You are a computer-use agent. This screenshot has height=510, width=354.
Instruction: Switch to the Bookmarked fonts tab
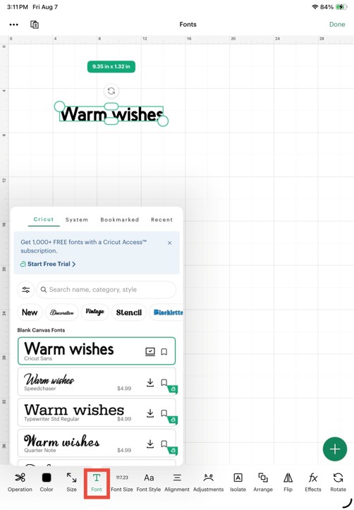tap(120, 219)
